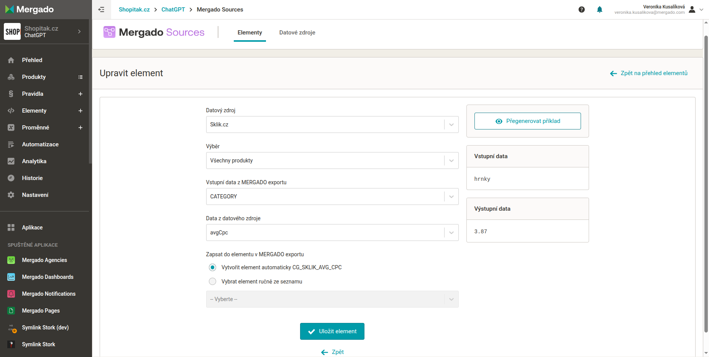Click the user avatar icon
The height and width of the screenshot is (357, 709).
click(692, 10)
